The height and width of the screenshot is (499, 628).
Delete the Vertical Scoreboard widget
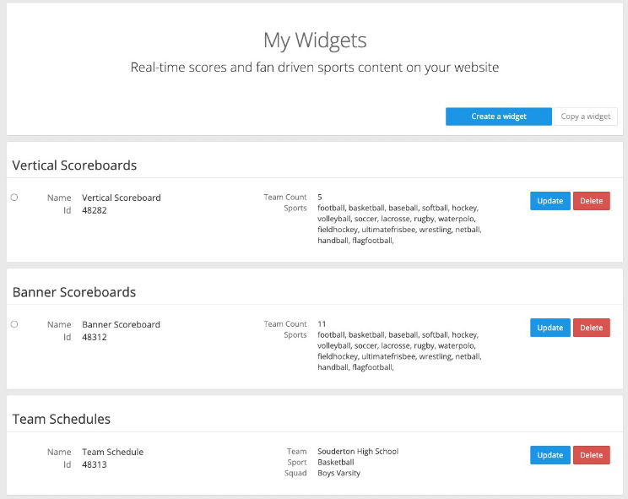(x=591, y=201)
